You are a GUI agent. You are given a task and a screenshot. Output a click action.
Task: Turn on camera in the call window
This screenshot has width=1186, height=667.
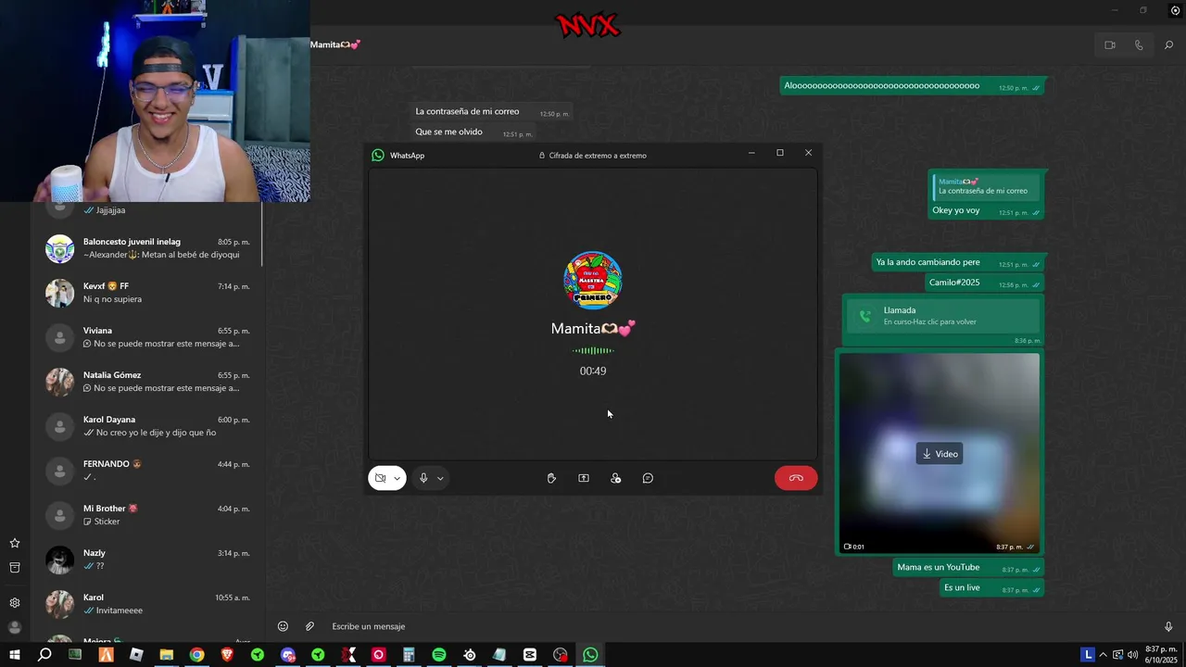click(x=381, y=478)
